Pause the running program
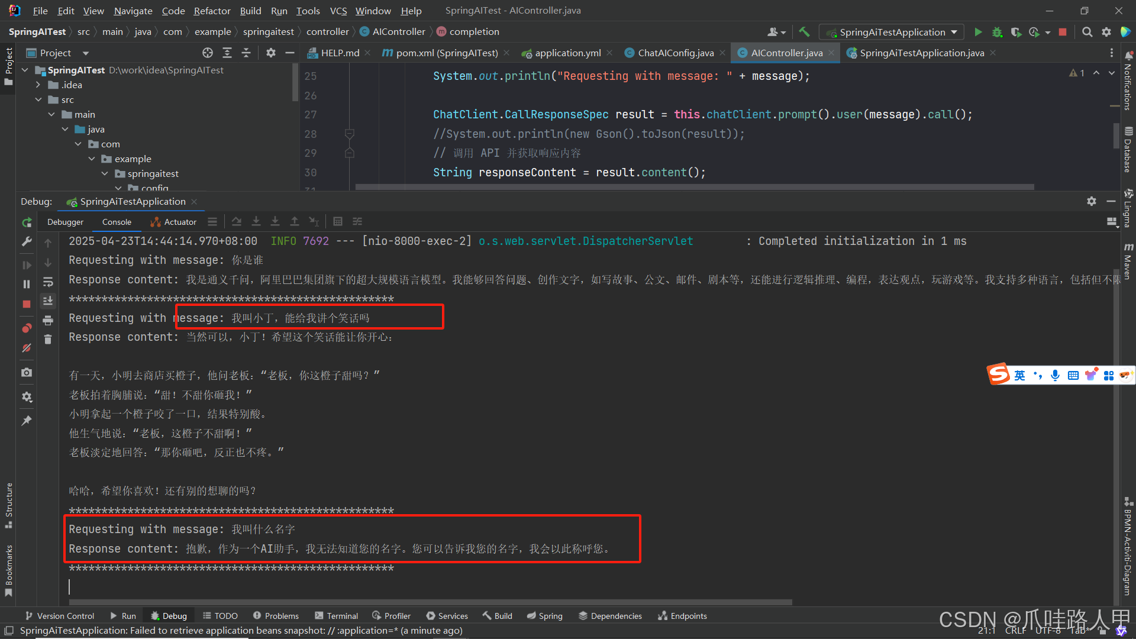1136x639 pixels. [x=27, y=285]
